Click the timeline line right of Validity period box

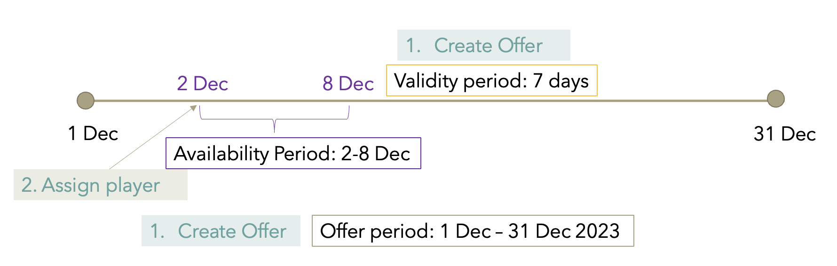682,101
